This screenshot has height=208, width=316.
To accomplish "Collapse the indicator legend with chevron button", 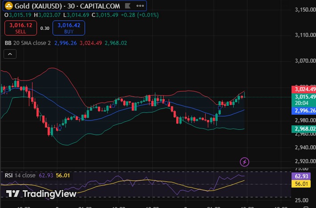I will point(10,54).
